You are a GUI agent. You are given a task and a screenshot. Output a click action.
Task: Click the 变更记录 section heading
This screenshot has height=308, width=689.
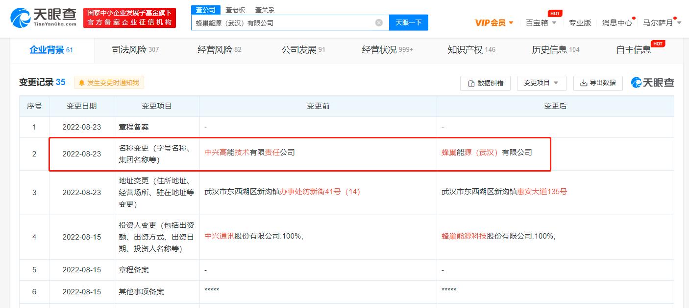36,82
